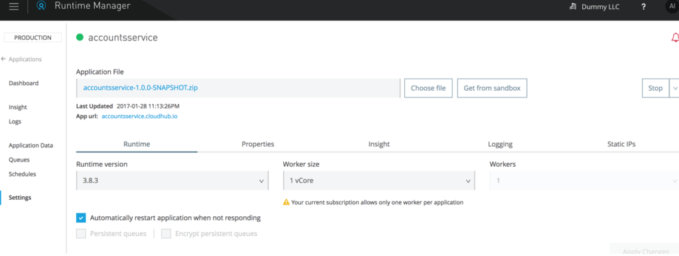Toggle the Encrypt persistent queues checkbox
This screenshot has height=256, width=679.
tap(166, 234)
